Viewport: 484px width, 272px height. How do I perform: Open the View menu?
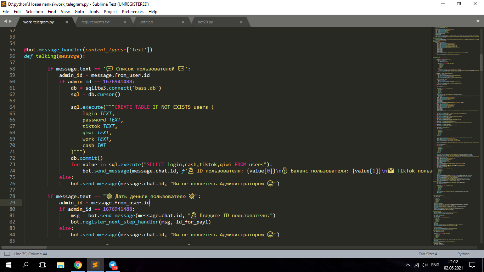click(x=65, y=11)
